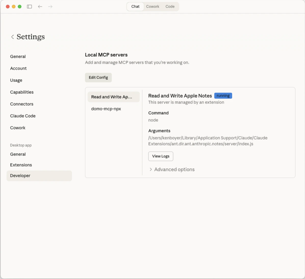Click the Read and Write Apple Notes title
The width and height of the screenshot is (305, 279).
pos(180,96)
